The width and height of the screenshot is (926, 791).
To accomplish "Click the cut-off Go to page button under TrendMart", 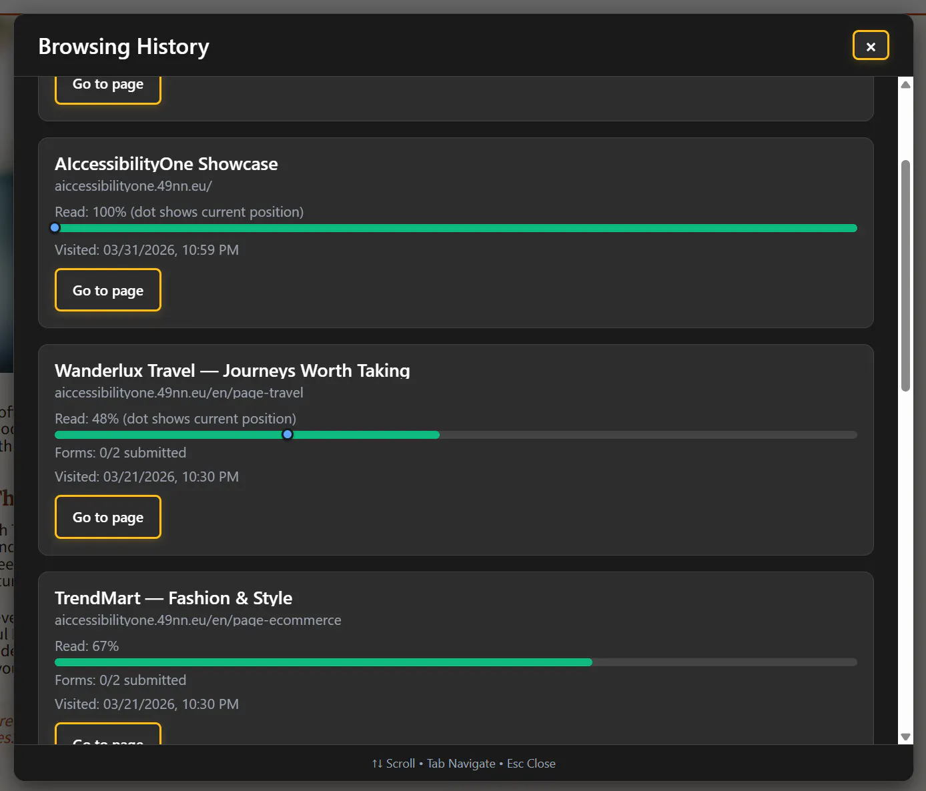I will pos(108,734).
